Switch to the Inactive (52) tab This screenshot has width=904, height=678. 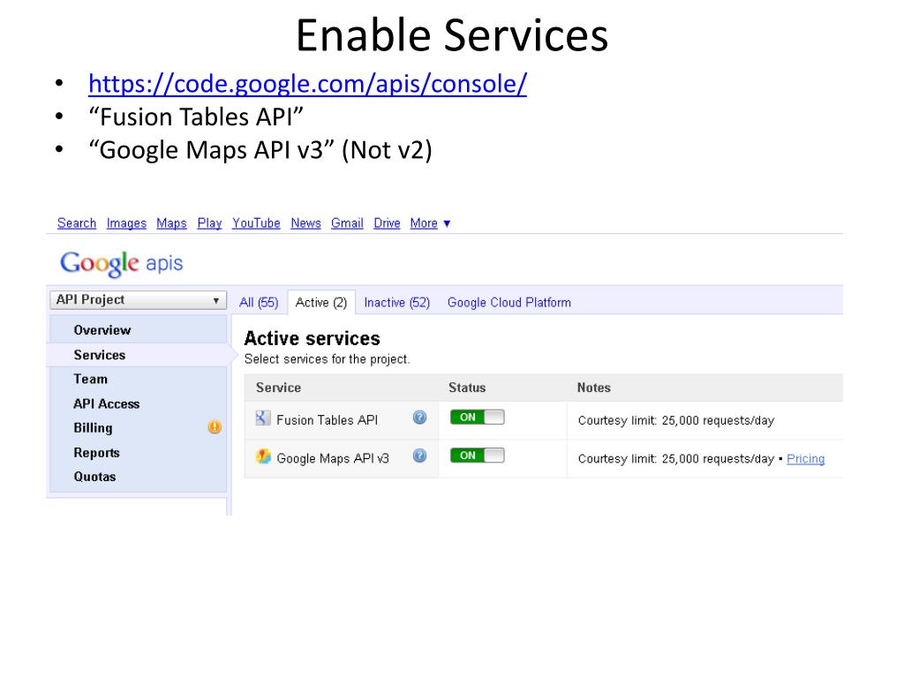397,303
